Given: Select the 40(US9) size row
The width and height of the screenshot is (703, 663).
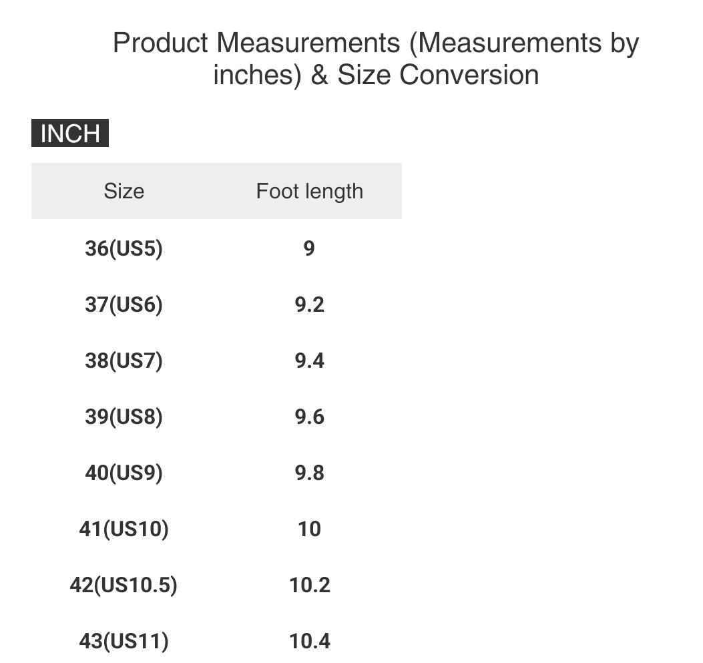Looking at the screenshot, I should [216, 473].
